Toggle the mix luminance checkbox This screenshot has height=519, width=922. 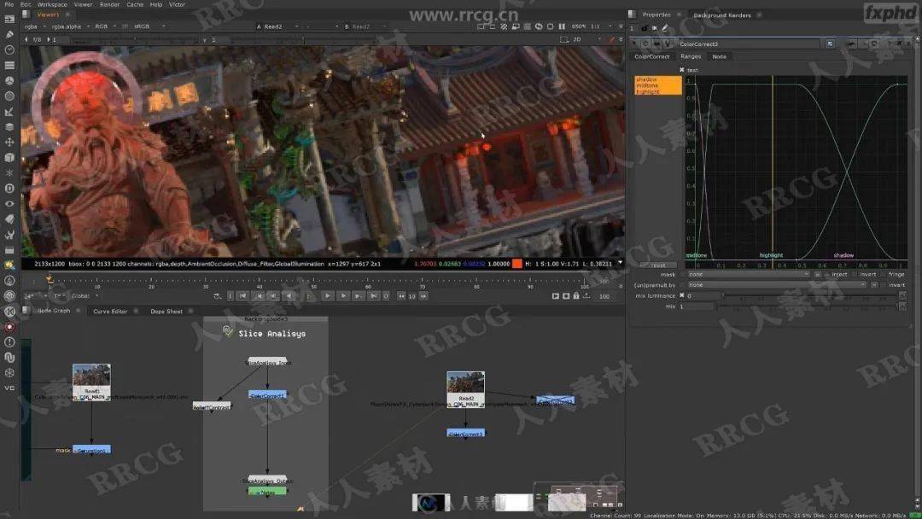pyautogui.click(x=682, y=295)
